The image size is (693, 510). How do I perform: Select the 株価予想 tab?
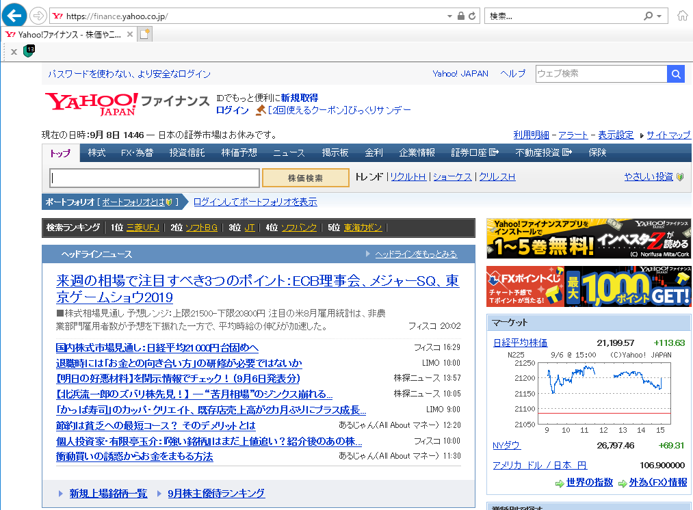(x=239, y=152)
